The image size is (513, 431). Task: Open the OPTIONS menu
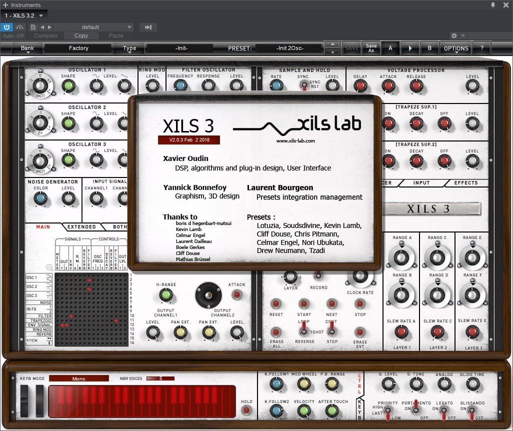(455, 48)
